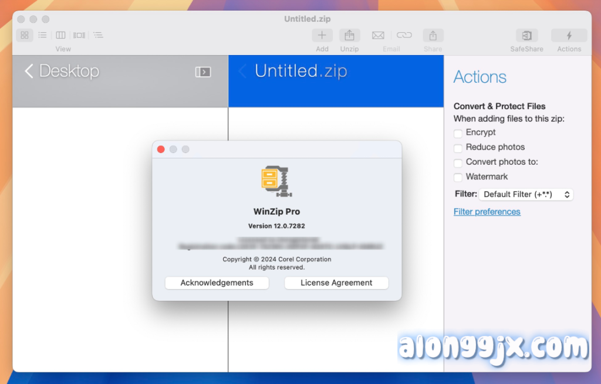Switch to list view
This screenshot has height=384, width=601.
[x=42, y=35]
